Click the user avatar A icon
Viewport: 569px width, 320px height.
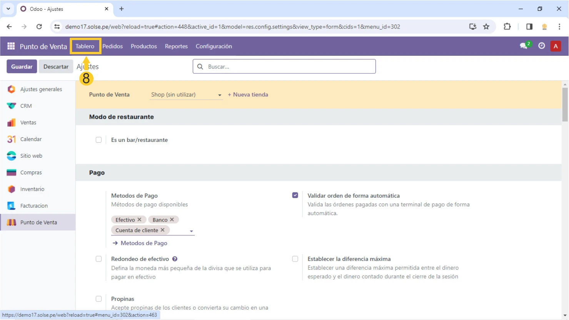click(555, 46)
